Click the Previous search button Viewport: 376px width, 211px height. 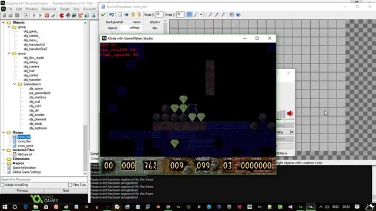coord(22,190)
